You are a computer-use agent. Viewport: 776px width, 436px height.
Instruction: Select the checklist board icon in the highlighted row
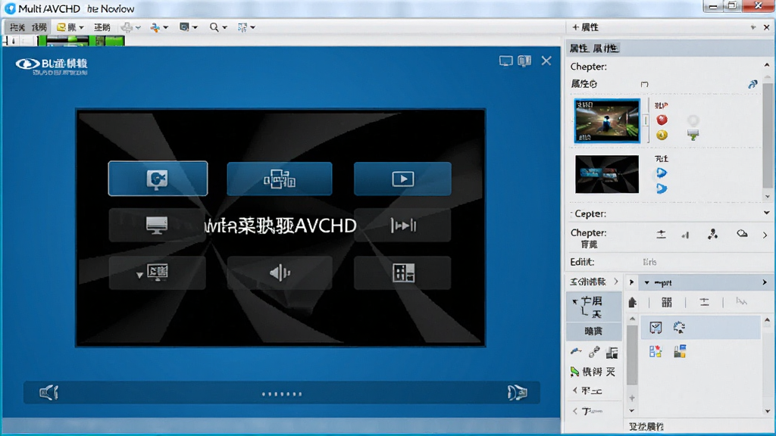coord(656,327)
